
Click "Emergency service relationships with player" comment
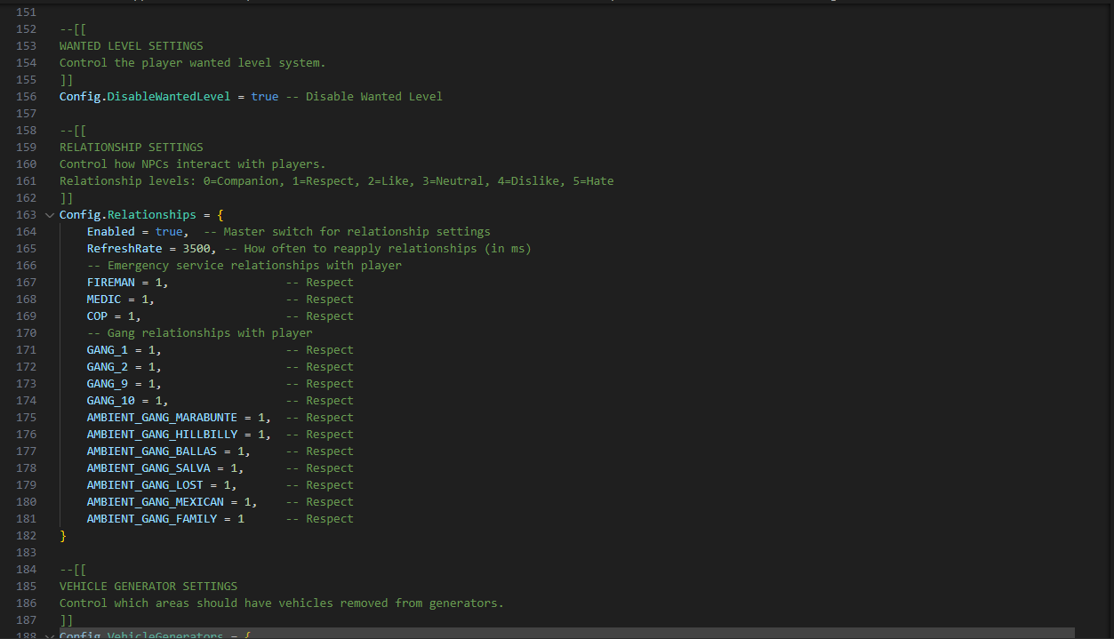pos(244,266)
